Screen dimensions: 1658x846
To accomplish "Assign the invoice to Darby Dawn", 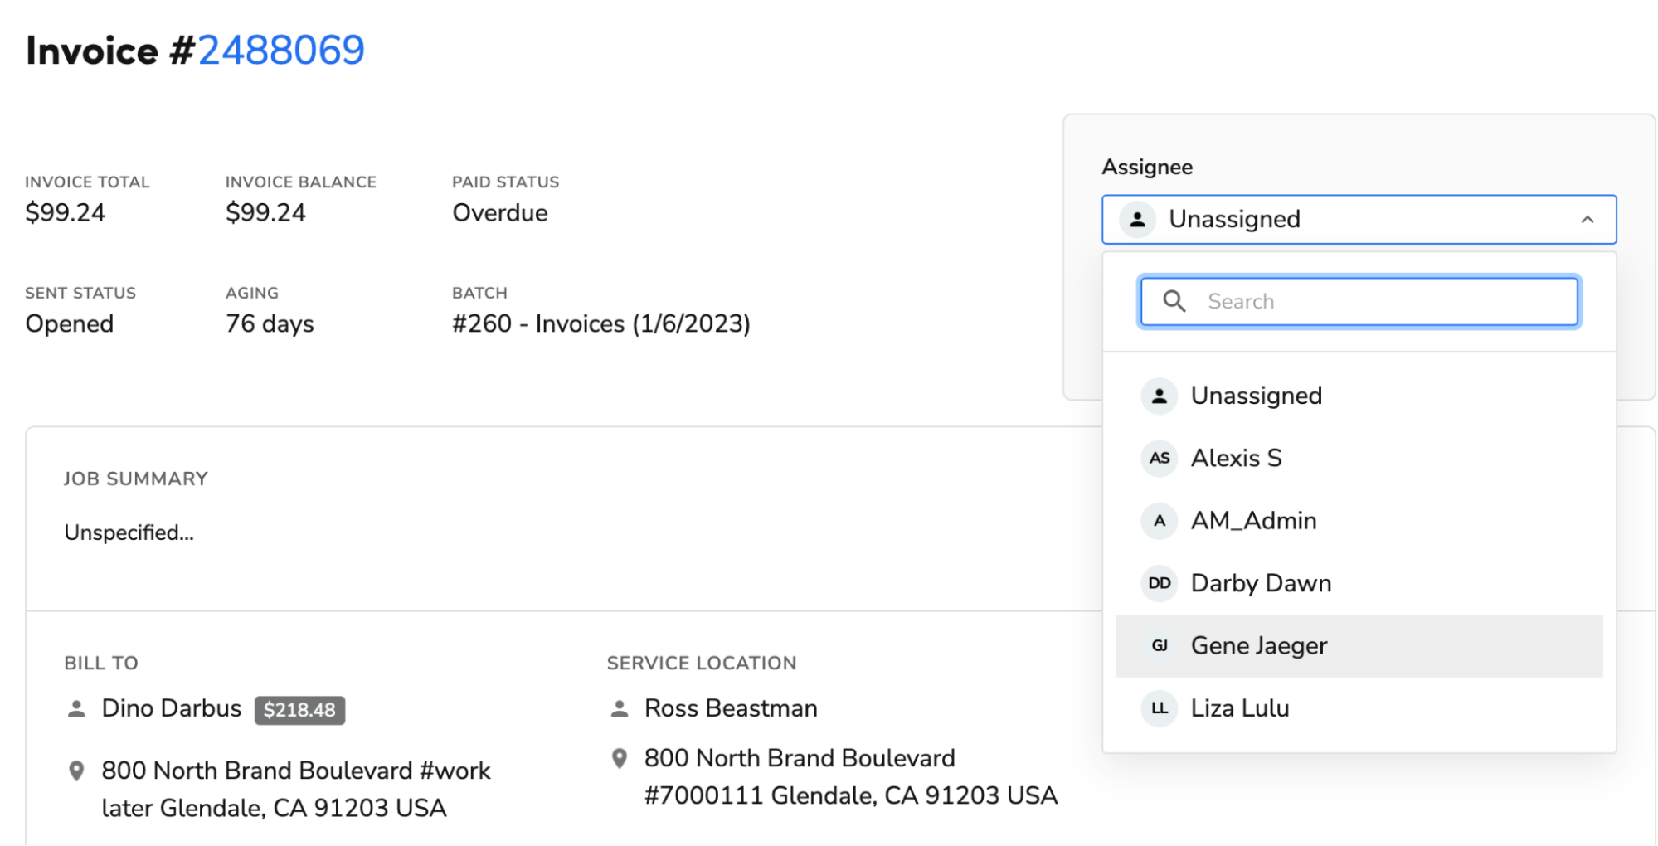I will (x=1261, y=583).
